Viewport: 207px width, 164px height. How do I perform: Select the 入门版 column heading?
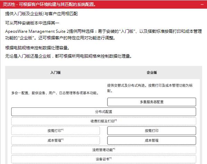click(x=55, y=73)
